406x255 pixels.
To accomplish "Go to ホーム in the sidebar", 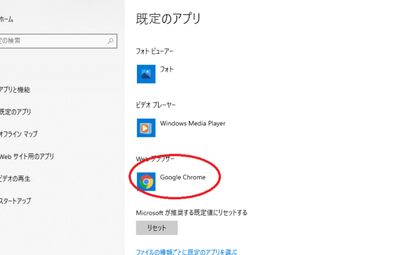I will click(7, 20).
